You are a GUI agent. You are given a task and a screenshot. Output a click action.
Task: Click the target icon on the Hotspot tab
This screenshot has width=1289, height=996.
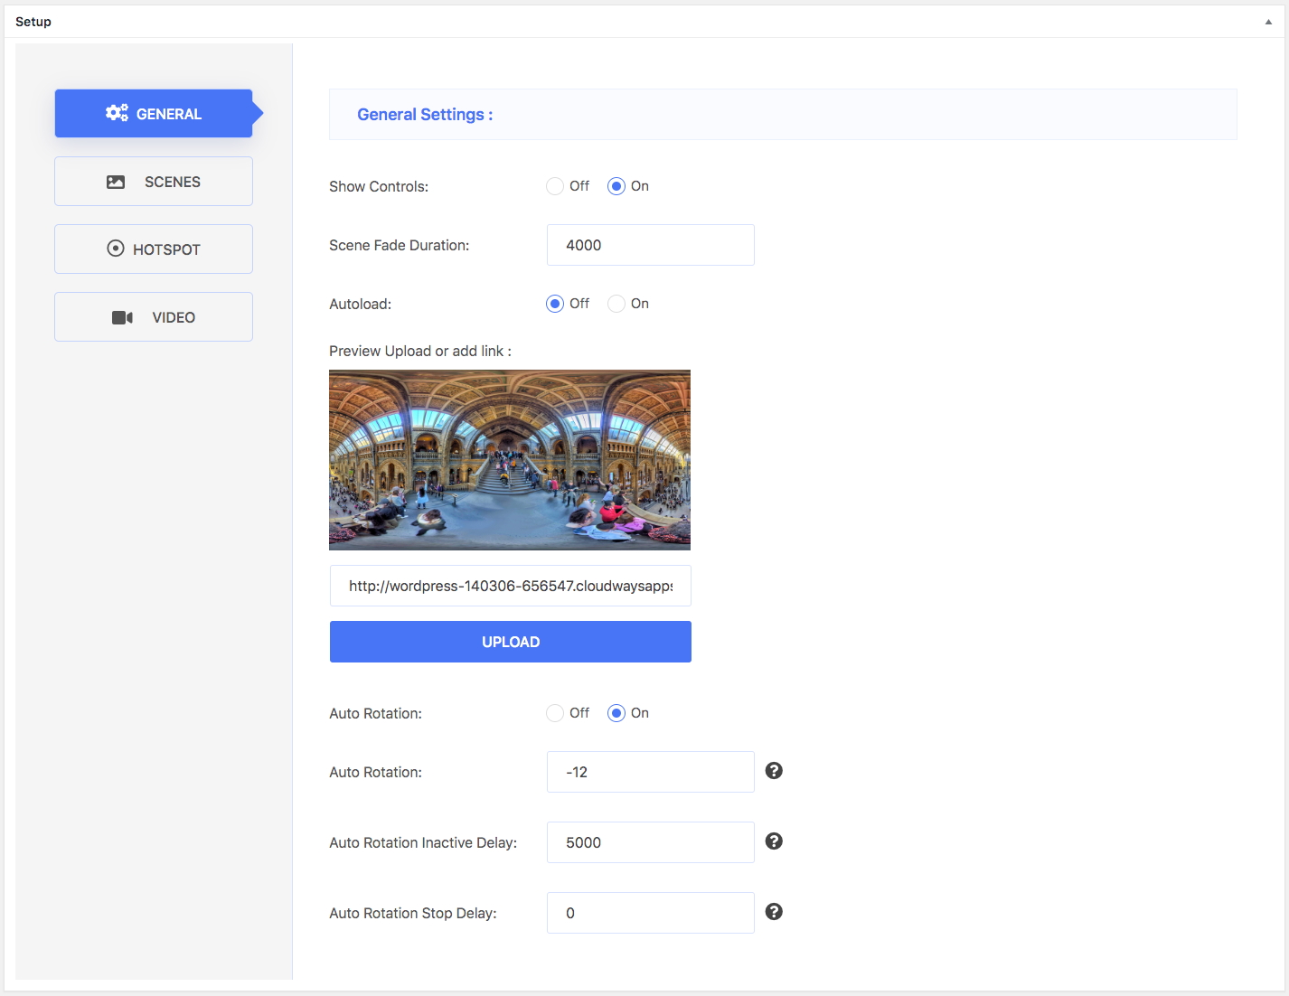116,249
